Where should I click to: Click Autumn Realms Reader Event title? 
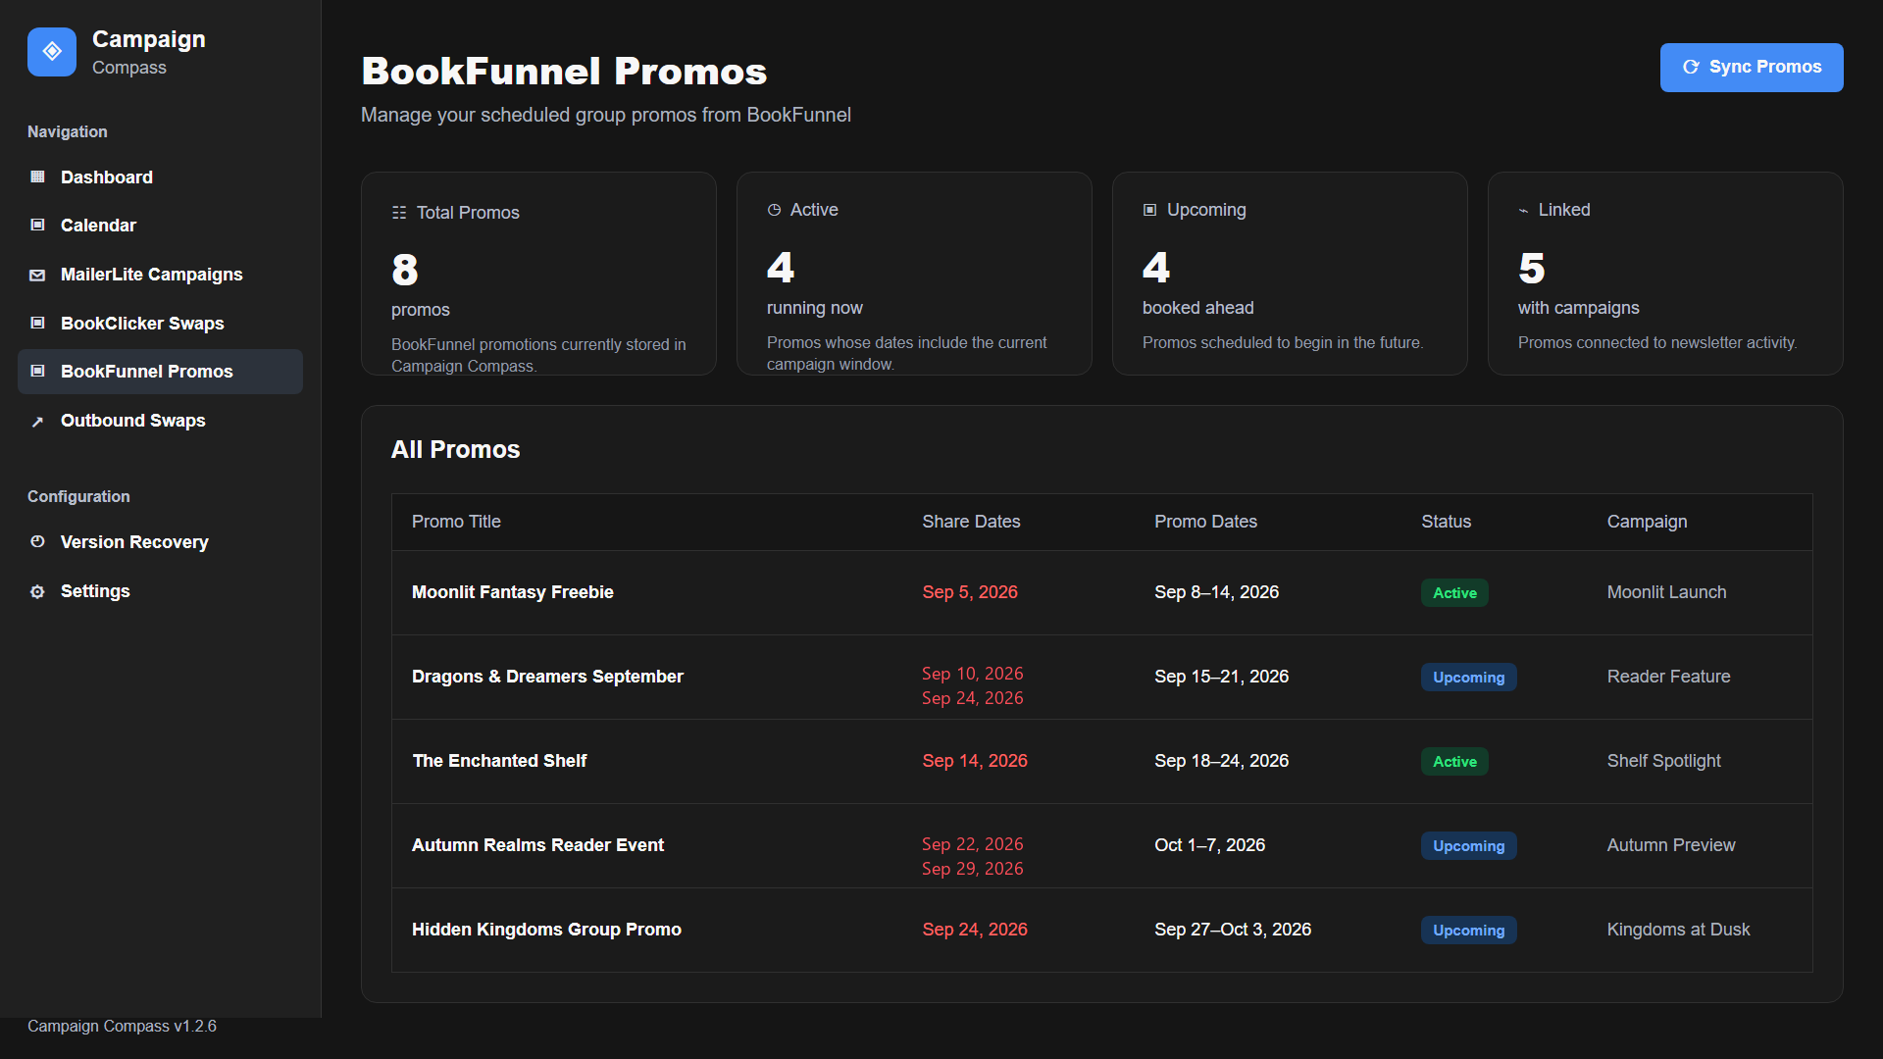537,845
